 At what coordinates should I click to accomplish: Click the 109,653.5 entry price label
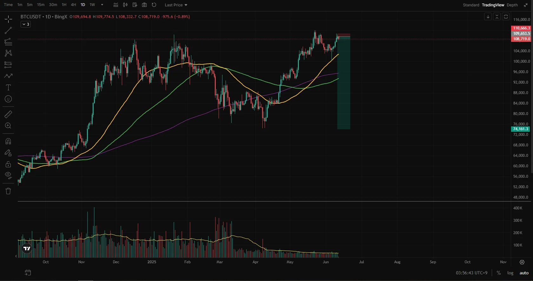pos(521,34)
